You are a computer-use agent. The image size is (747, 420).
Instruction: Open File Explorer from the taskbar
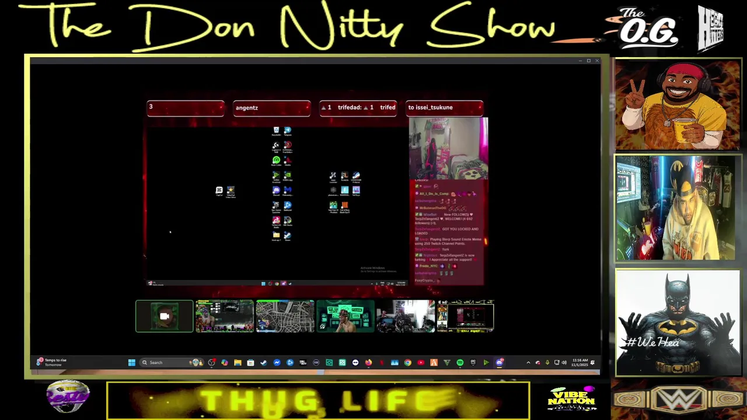coord(238,362)
